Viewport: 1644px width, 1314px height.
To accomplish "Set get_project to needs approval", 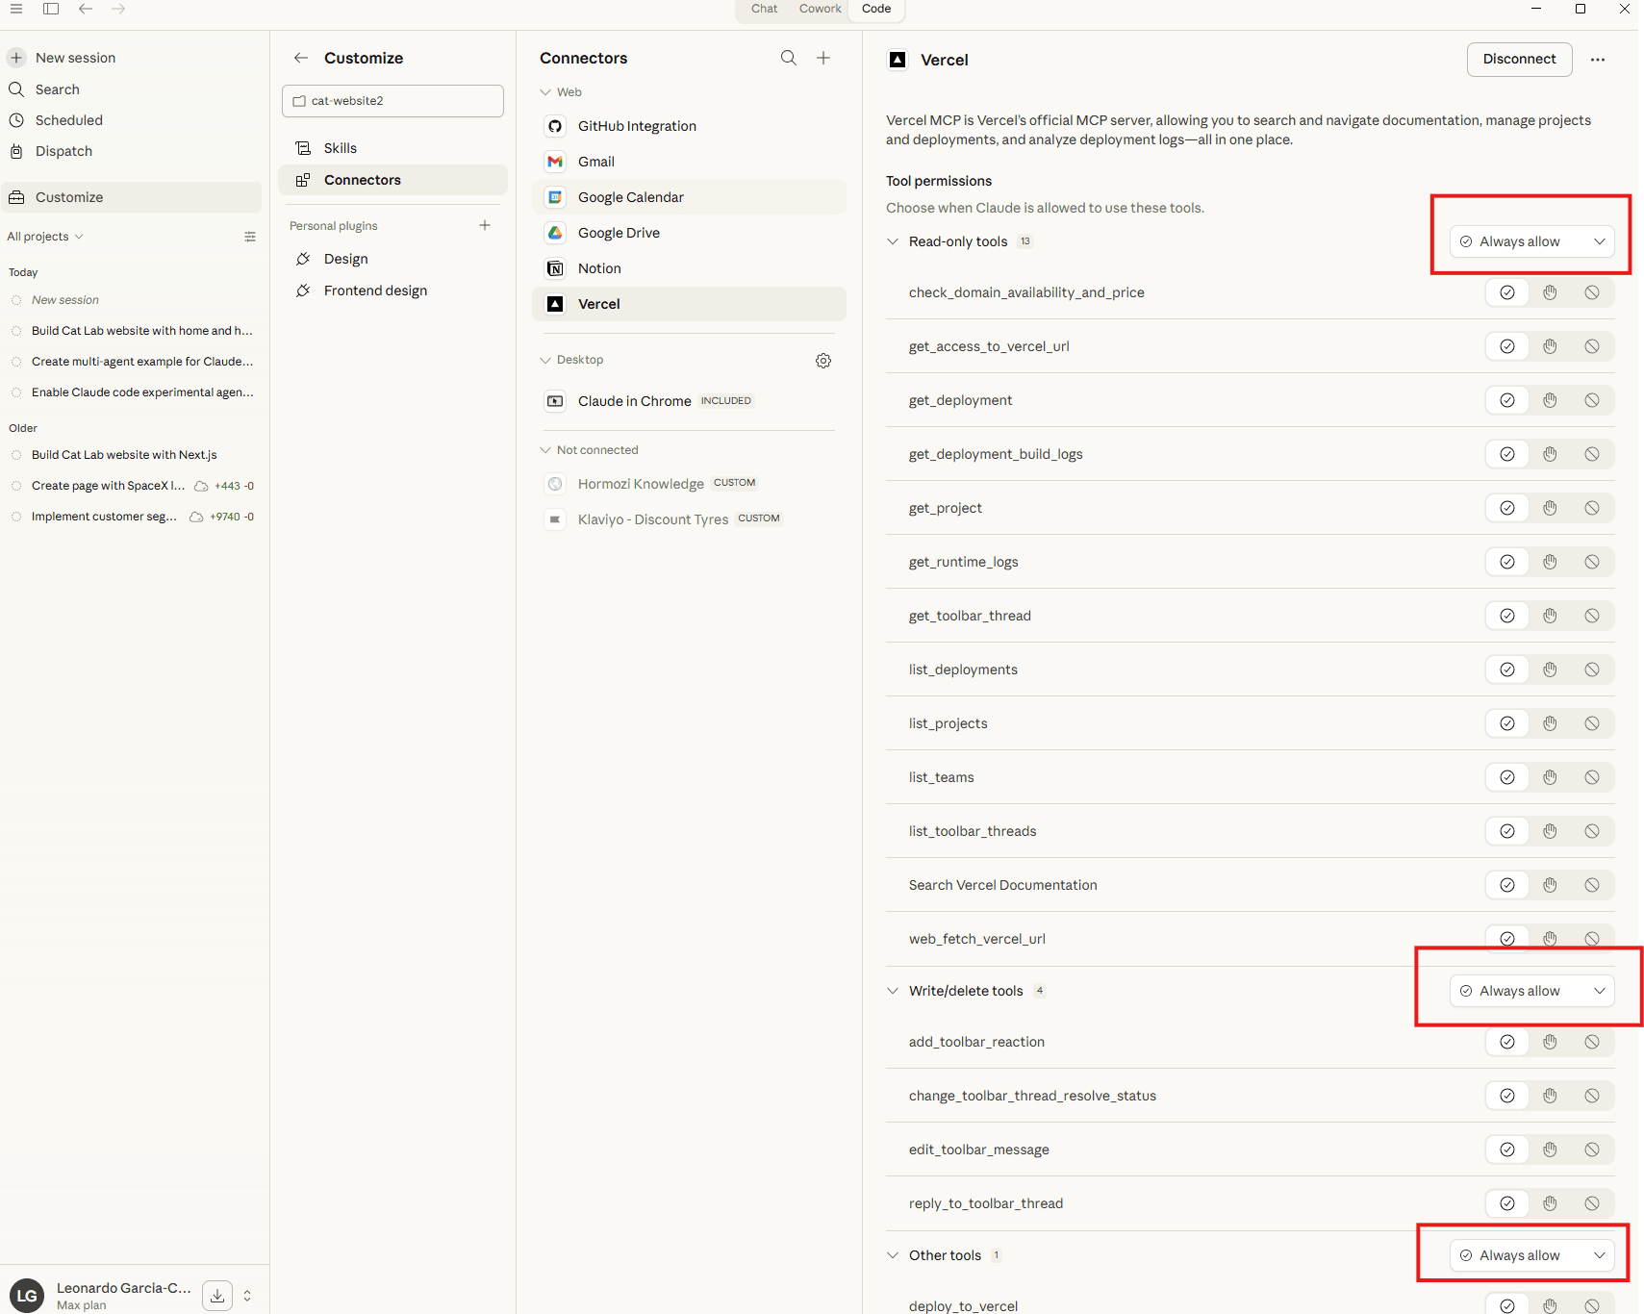I will click(1550, 508).
